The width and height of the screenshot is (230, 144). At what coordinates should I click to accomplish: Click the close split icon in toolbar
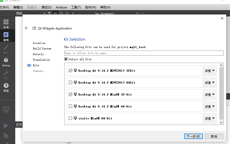coord(67,13)
